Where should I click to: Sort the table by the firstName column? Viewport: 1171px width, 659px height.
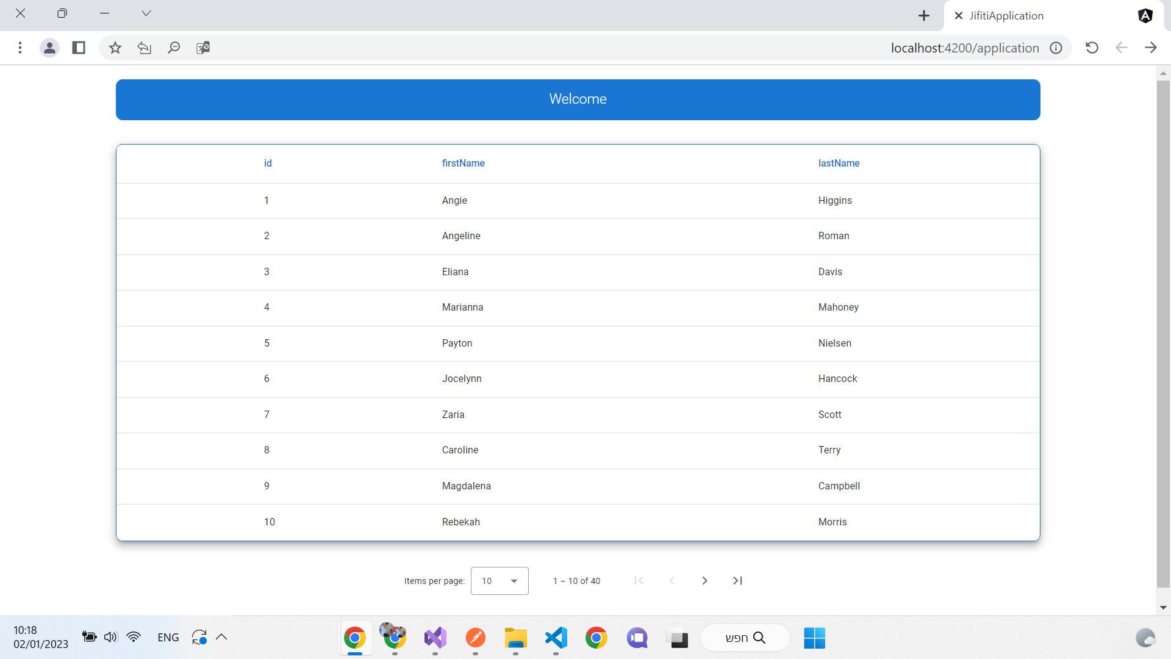coord(463,163)
